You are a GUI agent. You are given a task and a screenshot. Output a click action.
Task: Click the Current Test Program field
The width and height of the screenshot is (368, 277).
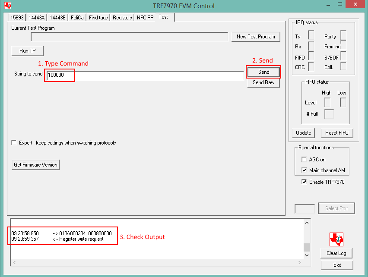point(129,37)
